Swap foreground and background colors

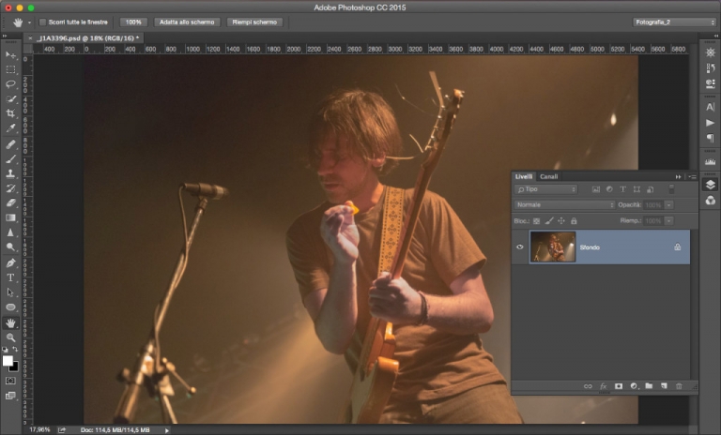point(15,350)
